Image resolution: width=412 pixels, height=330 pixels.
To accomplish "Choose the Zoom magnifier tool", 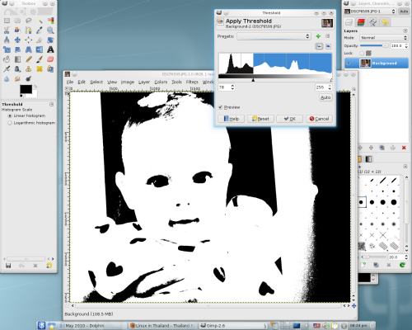I will pos(50,31).
